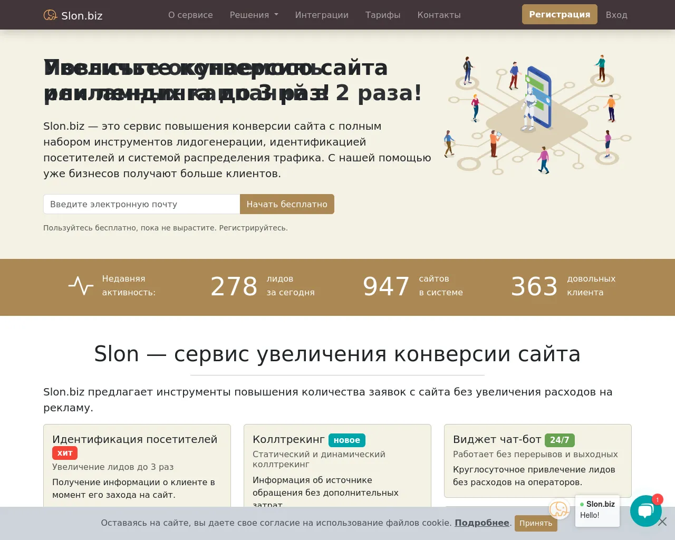
Task: Click the "Статический и динамический коллтрекинг" subtitle
Action: pos(319,459)
